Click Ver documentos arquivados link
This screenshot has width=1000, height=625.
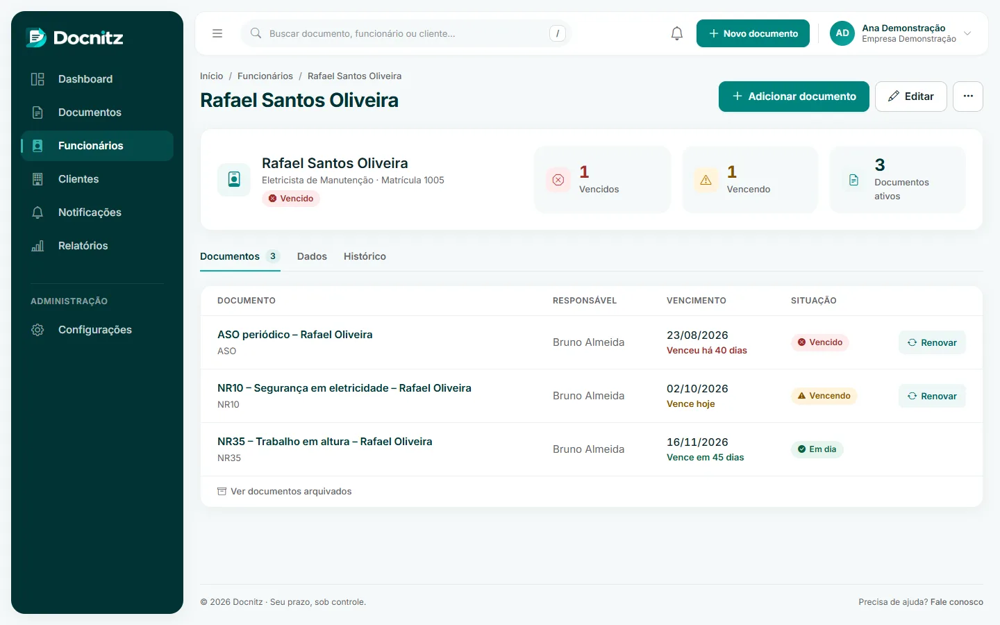(285, 492)
